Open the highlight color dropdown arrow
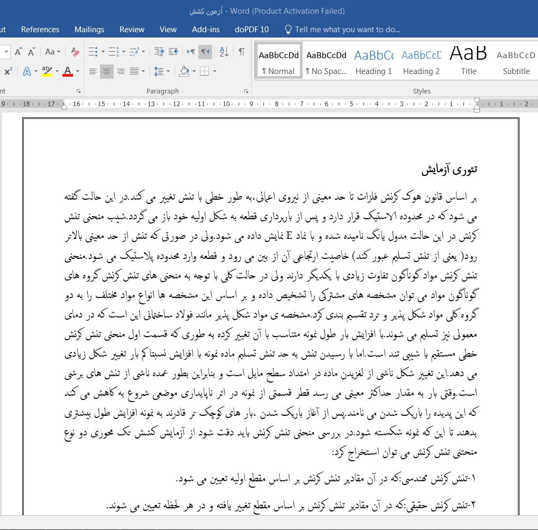 pos(57,71)
